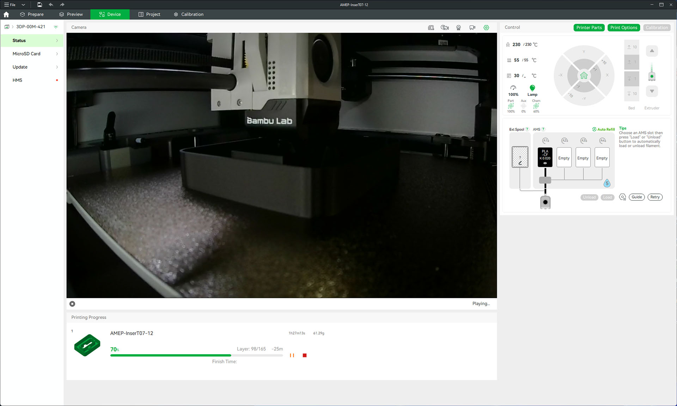Select the PLA-CF AMS slot A1
Viewport: 677px width, 406px height.
pos(545,157)
